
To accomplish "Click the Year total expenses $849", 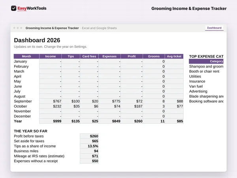I will [109, 121].
